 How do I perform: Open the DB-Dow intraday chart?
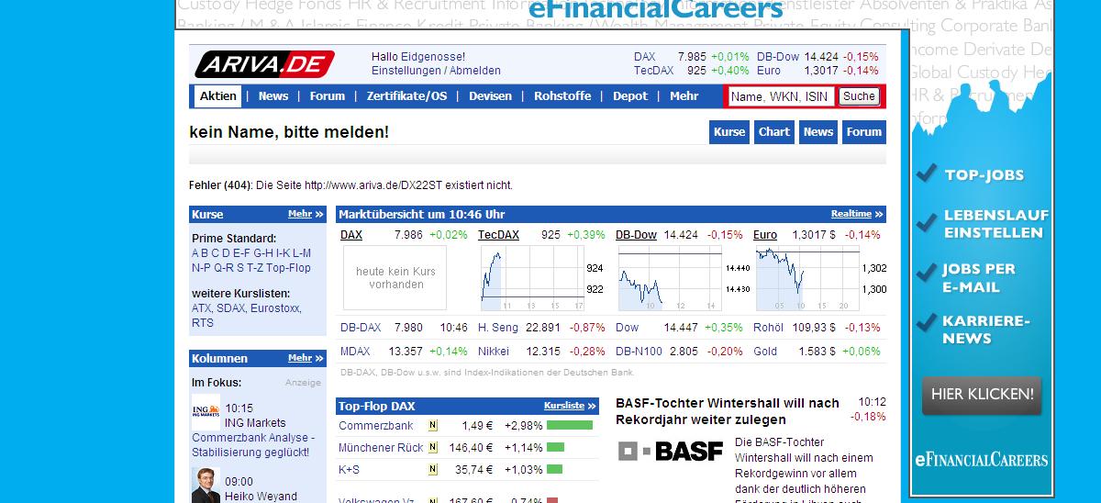click(670, 279)
